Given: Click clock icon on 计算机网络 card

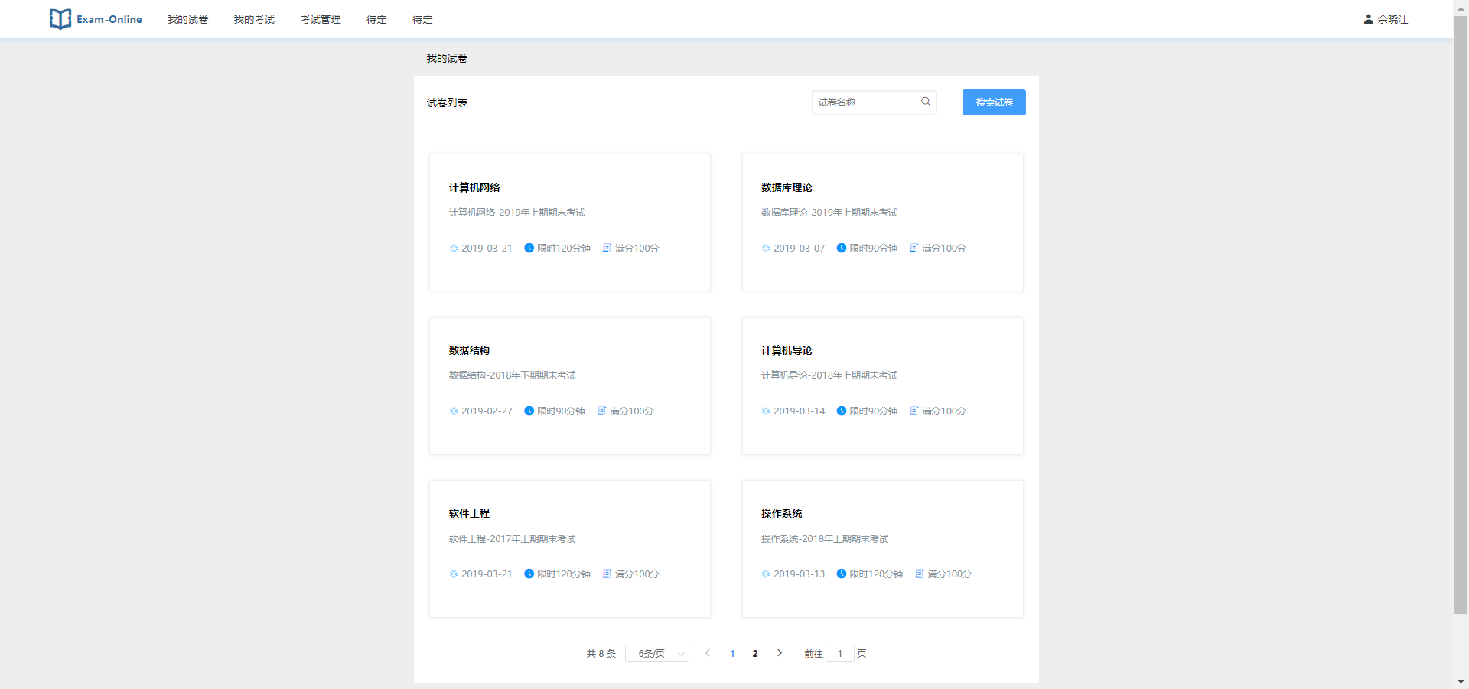Looking at the screenshot, I should 529,248.
